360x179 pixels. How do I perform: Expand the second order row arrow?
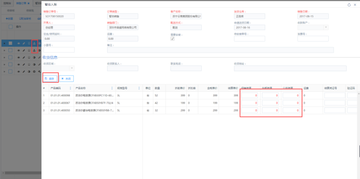tap(4, 50)
